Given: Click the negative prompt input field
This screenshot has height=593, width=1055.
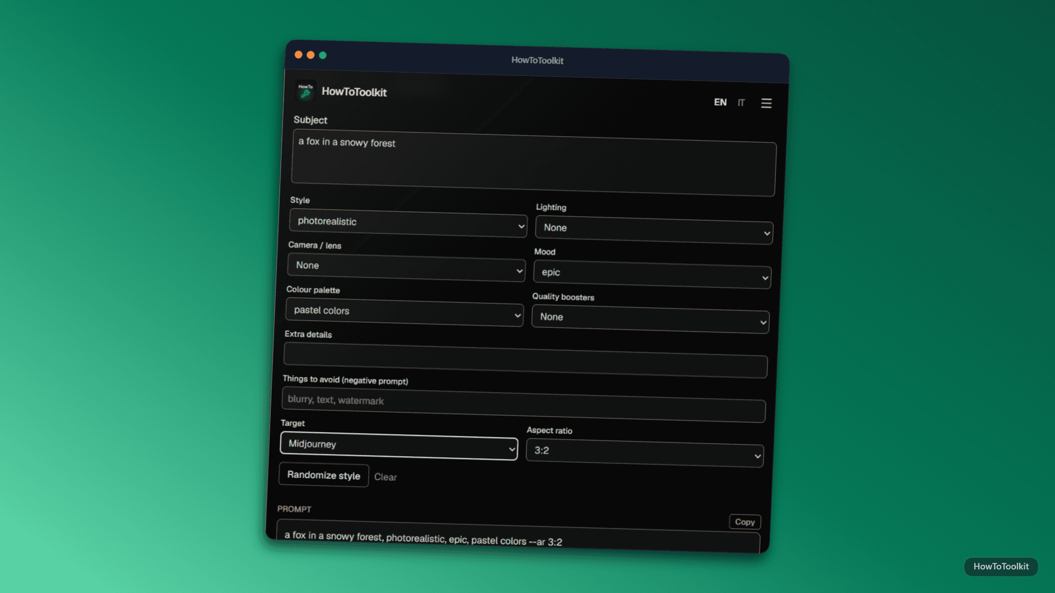Looking at the screenshot, I should [x=524, y=405].
